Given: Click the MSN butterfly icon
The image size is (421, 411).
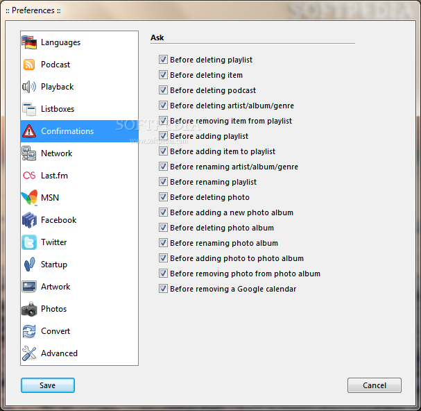Looking at the screenshot, I should click(x=29, y=198).
